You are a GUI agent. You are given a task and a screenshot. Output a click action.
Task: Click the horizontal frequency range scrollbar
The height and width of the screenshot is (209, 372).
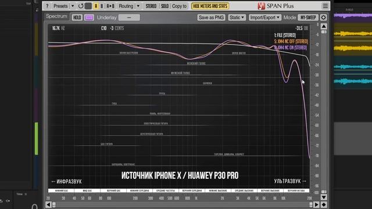coord(183,204)
